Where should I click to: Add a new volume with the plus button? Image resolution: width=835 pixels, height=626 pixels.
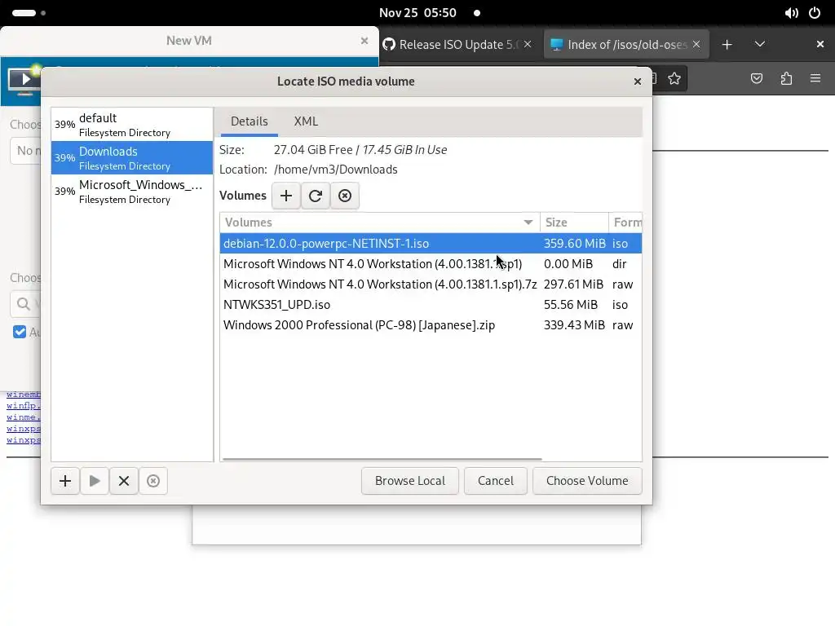point(286,196)
